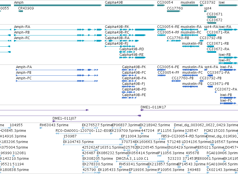This screenshot has height=174, width=238.
Task: Open the Galpha49B-PE protein label
Action: 134,95
